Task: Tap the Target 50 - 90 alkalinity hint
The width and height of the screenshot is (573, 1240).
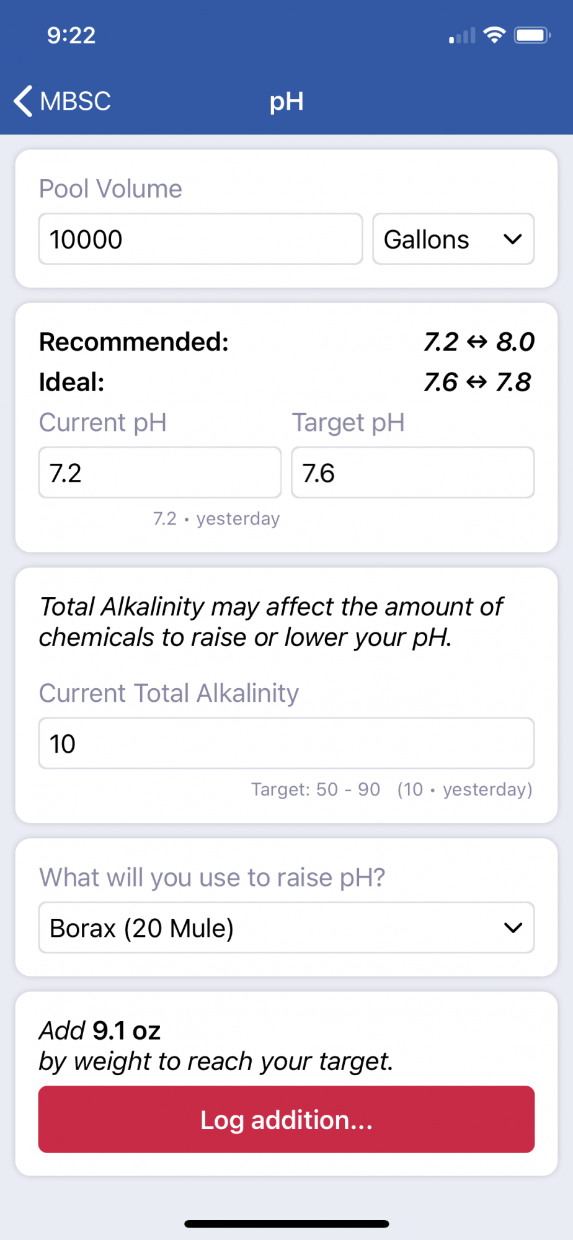Action: [316, 789]
